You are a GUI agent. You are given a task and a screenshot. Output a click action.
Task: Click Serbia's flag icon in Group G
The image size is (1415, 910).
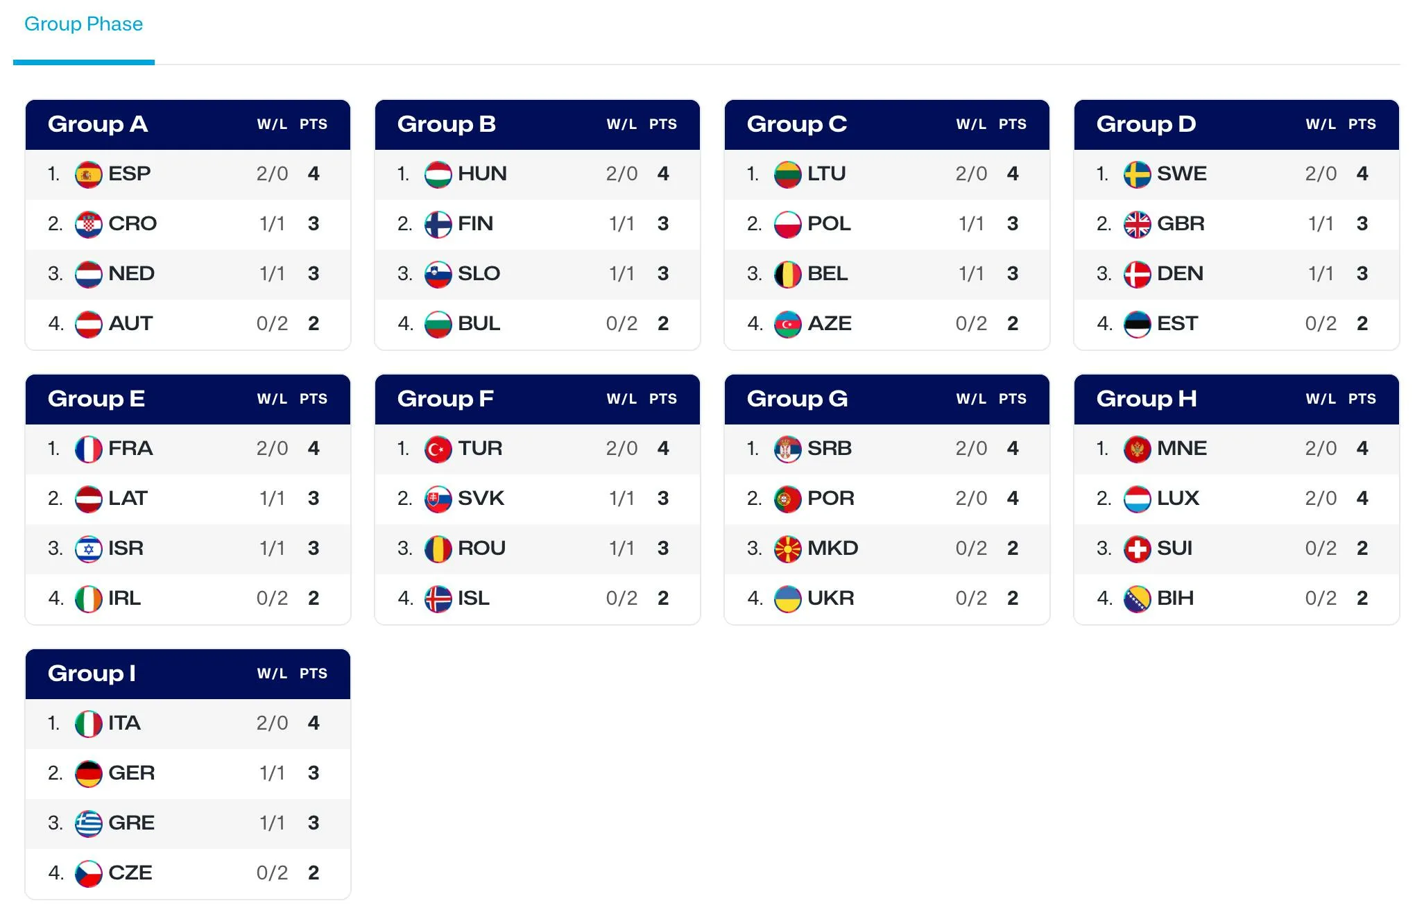(x=787, y=449)
